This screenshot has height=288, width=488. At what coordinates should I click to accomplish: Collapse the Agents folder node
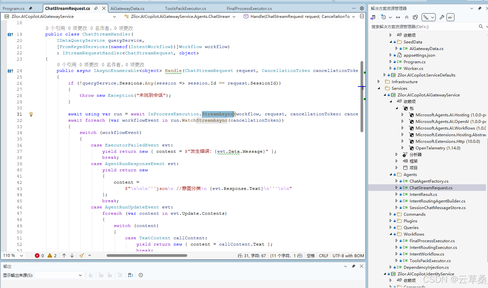[390, 175]
